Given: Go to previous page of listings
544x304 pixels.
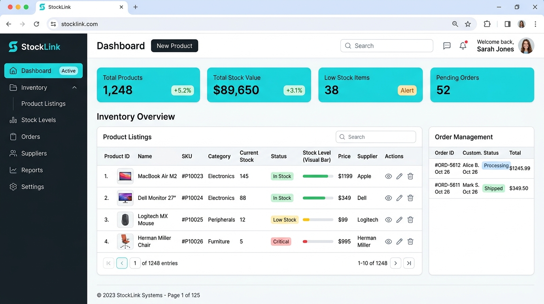Looking at the screenshot, I should tap(122, 263).
